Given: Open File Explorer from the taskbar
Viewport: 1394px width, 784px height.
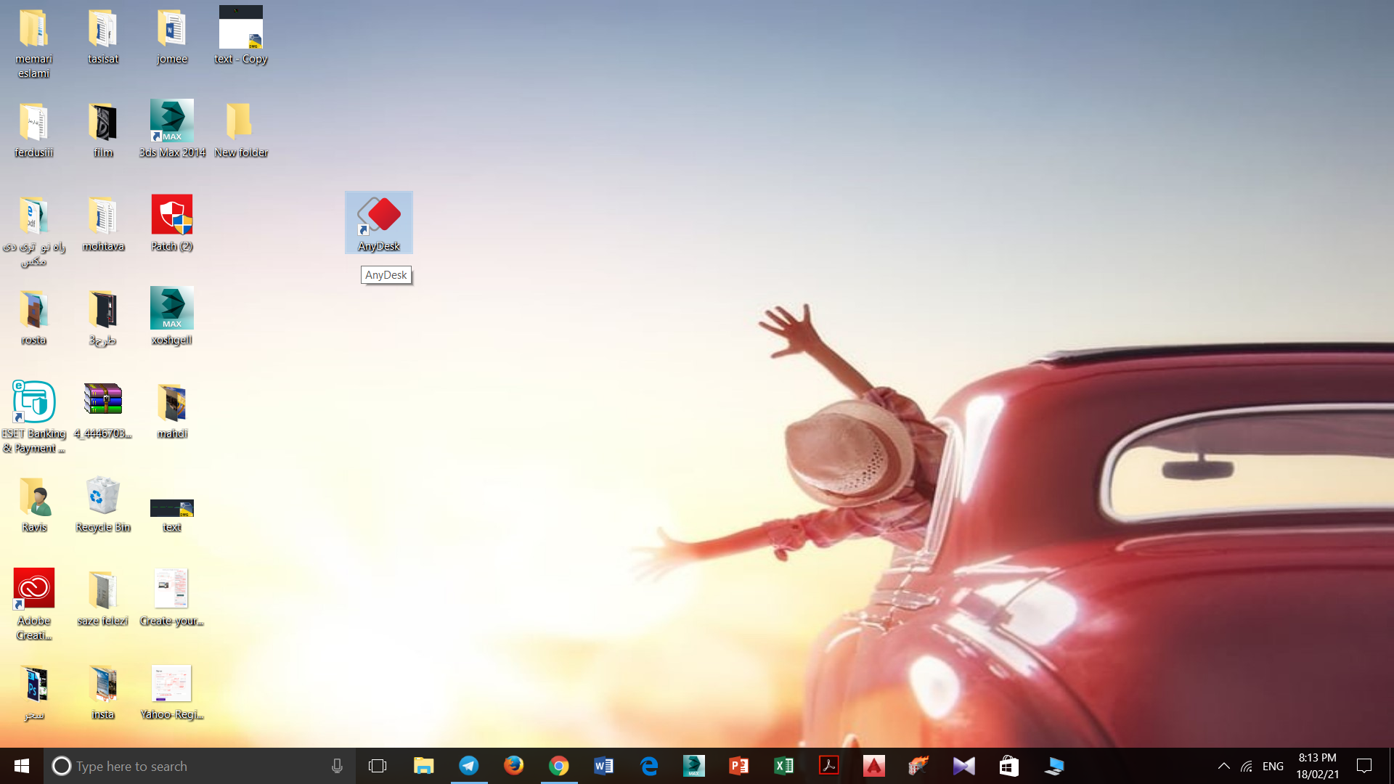Looking at the screenshot, I should pos(423,766).
